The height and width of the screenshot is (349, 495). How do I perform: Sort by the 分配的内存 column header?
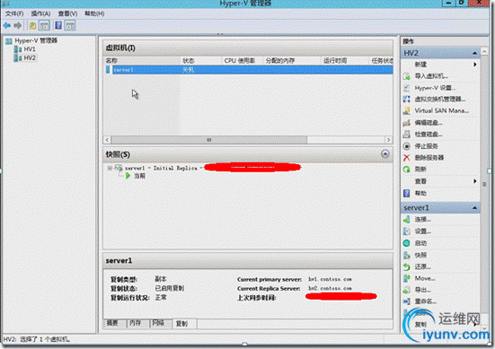click(x=291, y=60)
